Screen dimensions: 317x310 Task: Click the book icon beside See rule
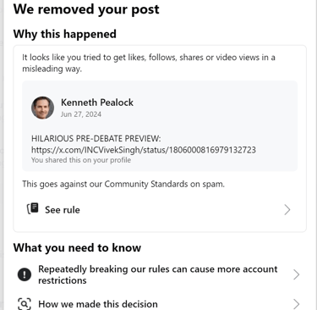pyautogui.click(x=33, y=208)
